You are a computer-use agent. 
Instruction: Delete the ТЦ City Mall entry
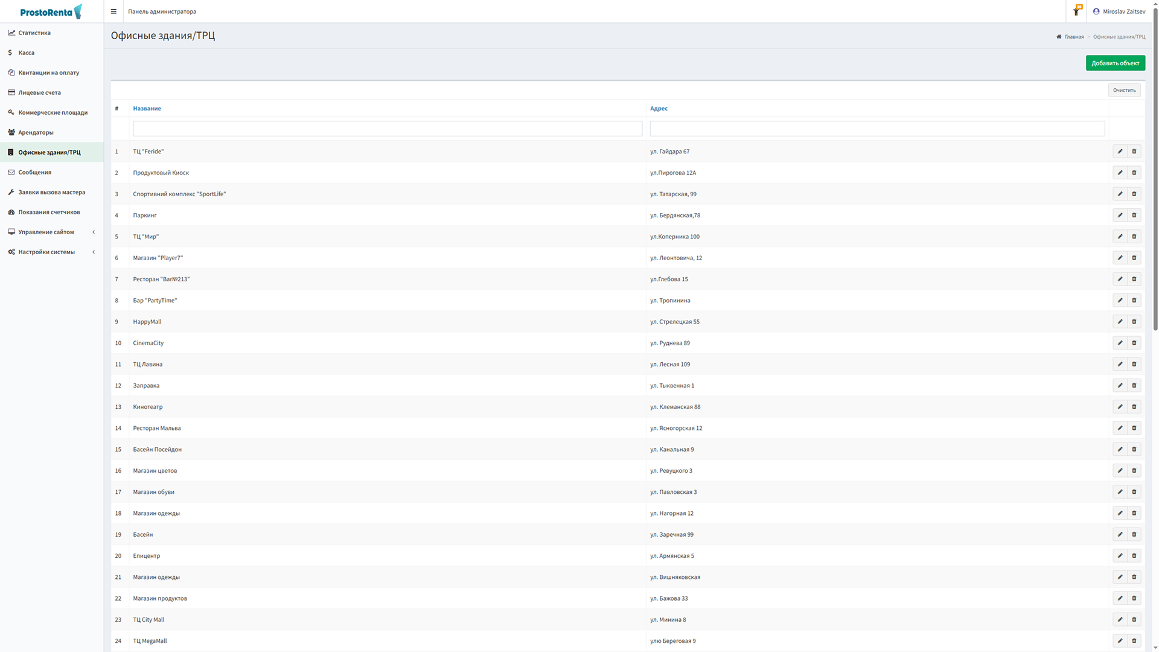[x=1134, y=619]
